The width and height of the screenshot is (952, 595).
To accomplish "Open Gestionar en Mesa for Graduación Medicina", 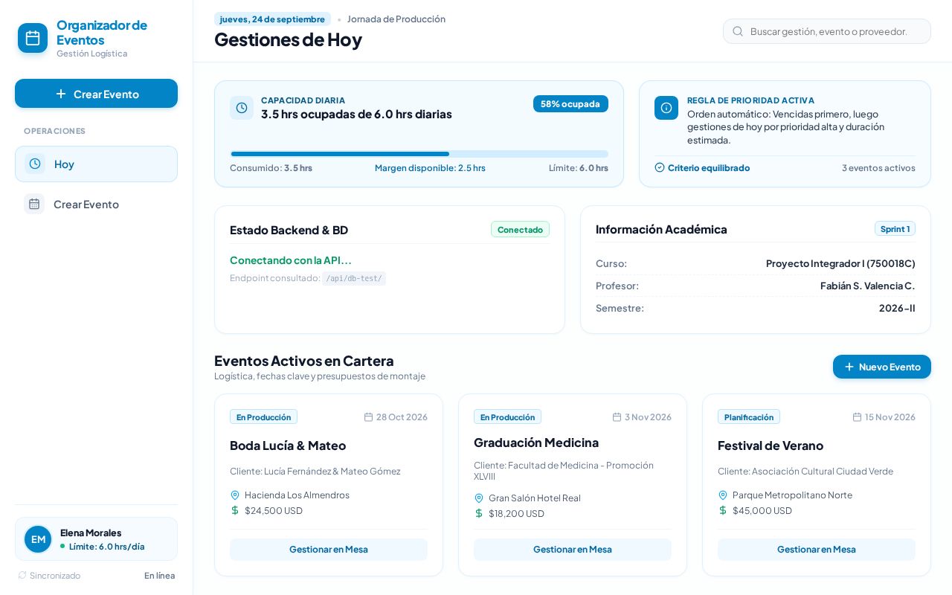I will pos(573,549).
